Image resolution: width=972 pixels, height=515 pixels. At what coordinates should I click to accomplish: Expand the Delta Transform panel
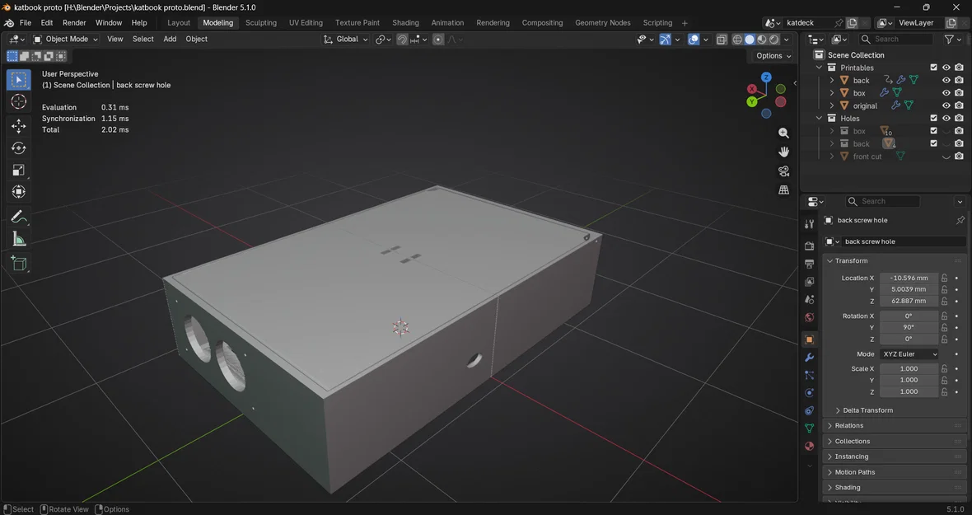838,410
